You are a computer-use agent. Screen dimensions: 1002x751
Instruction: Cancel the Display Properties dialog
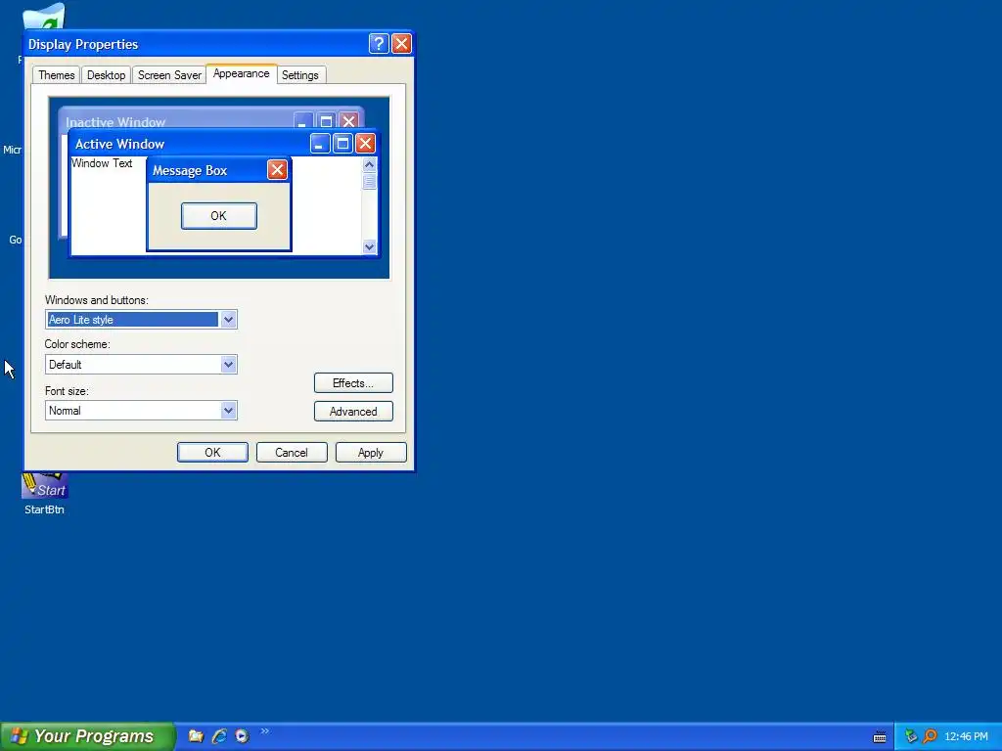[x=292, y=452]
